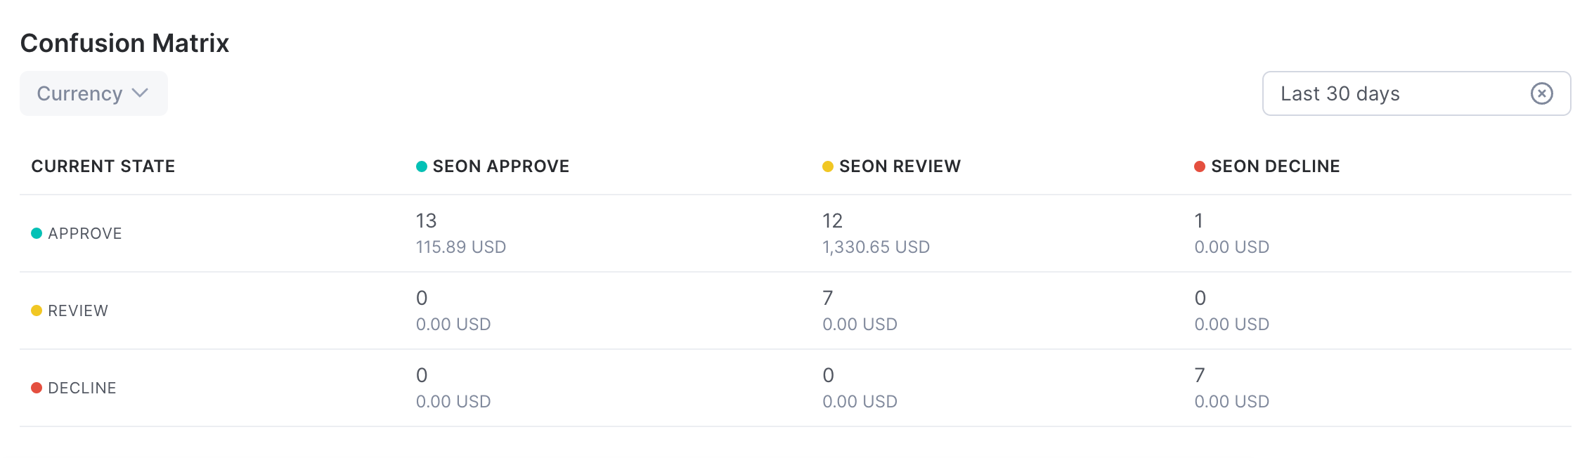Image resolution: width=1594 pixels, height=458 pixels.
Task: Click the yellow dot in the REVIEW row
Action: [x=37, y=310]
